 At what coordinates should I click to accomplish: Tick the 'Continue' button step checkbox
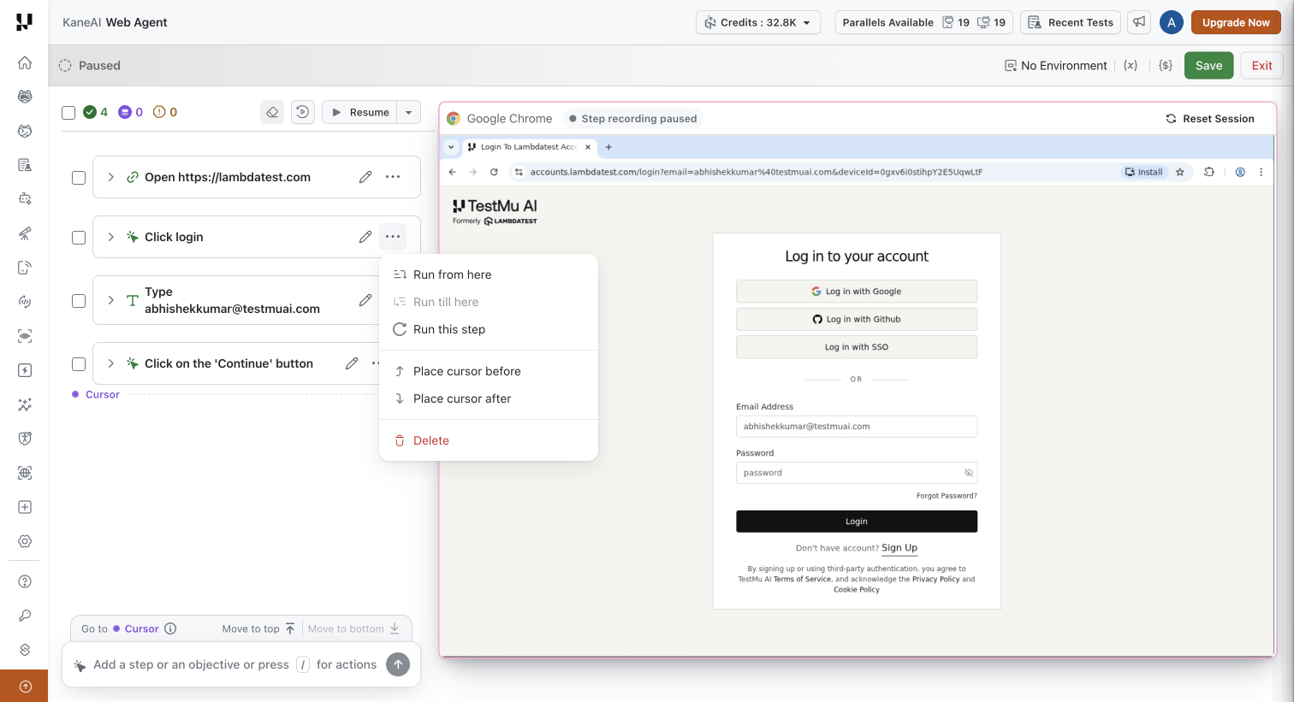point(79,364)
